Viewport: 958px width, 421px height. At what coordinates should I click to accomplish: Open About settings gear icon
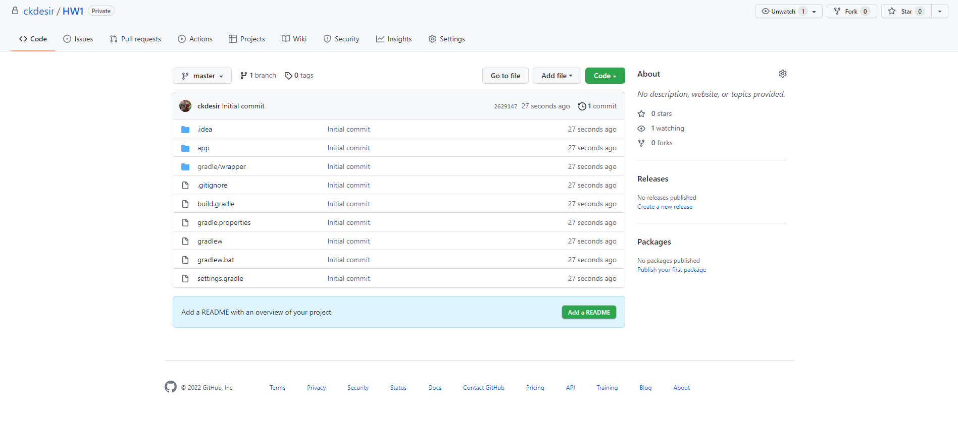[x=782, y=74]
